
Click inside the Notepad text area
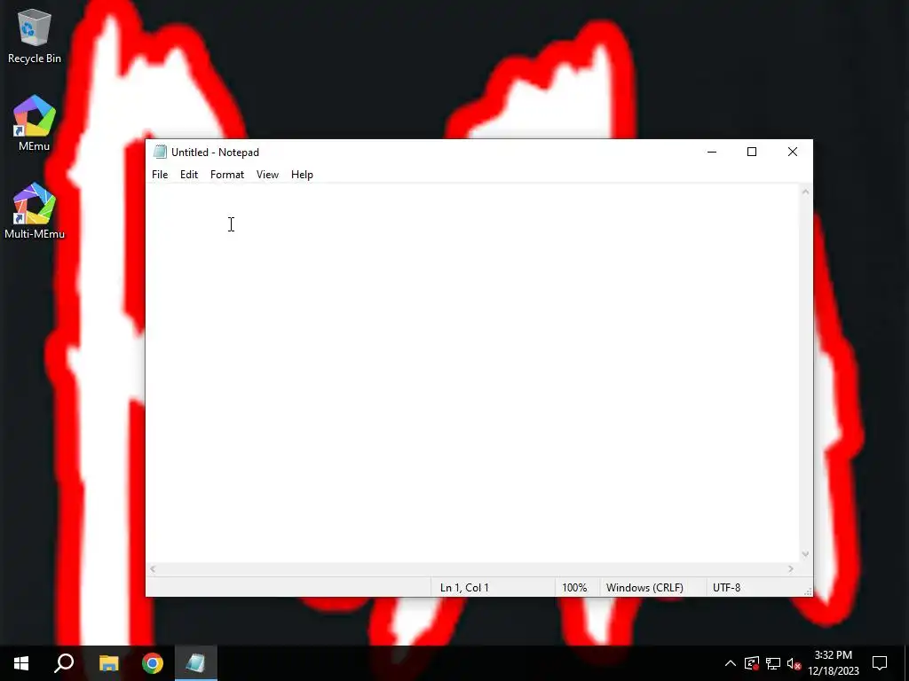472,373
